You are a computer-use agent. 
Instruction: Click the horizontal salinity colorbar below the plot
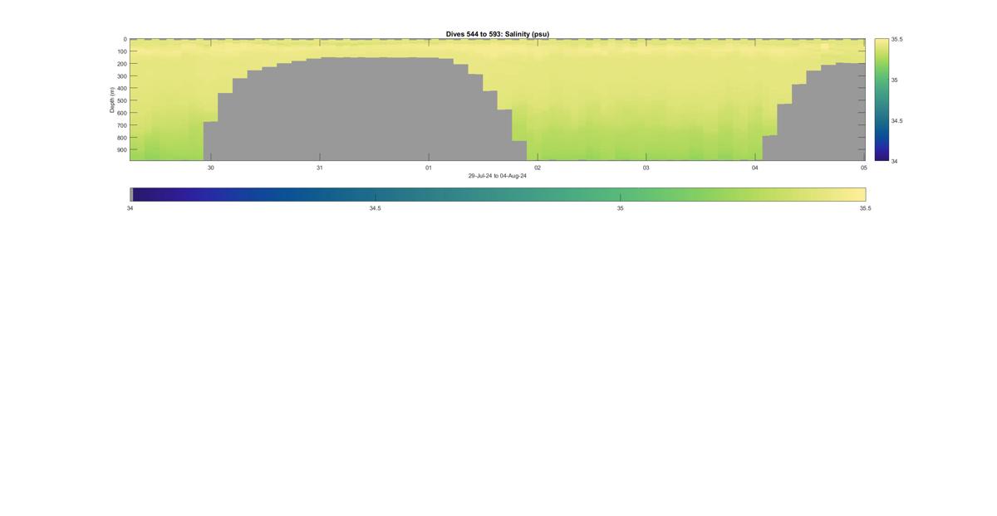click(x=498, y=194)
